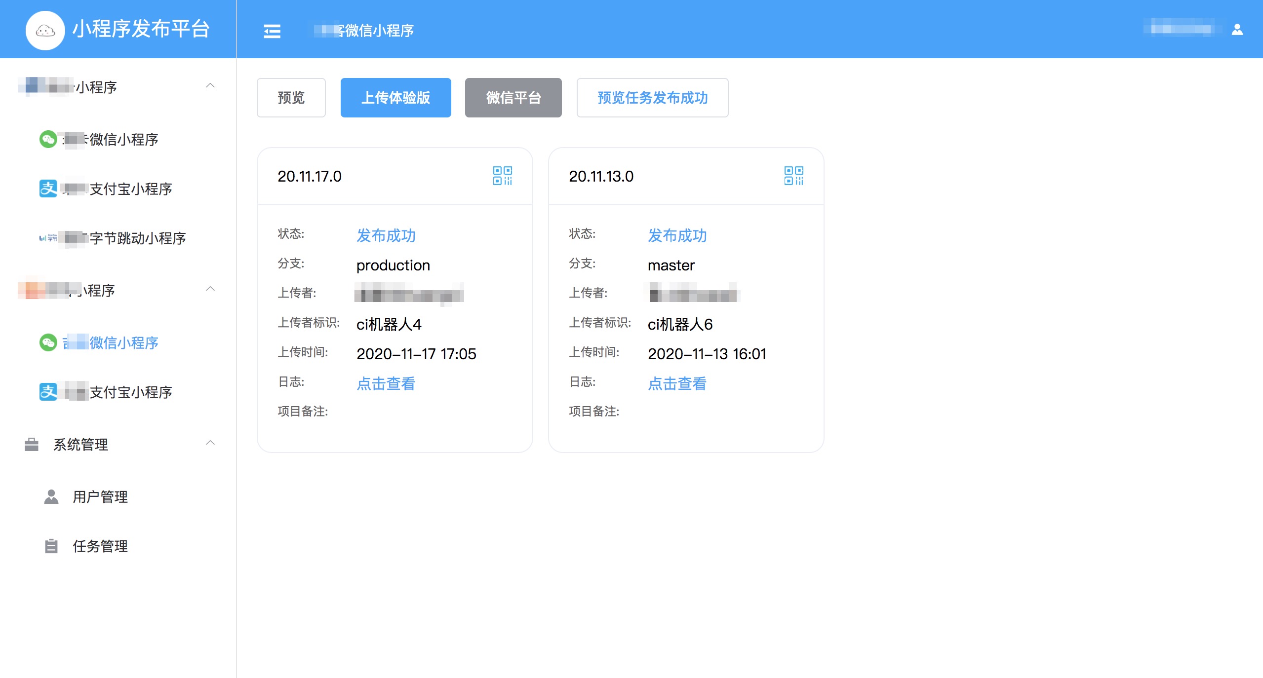Click the Alipay icon in first group
Image resolution: width=1263 pixels, height=678 pixels.
point(48,188)
